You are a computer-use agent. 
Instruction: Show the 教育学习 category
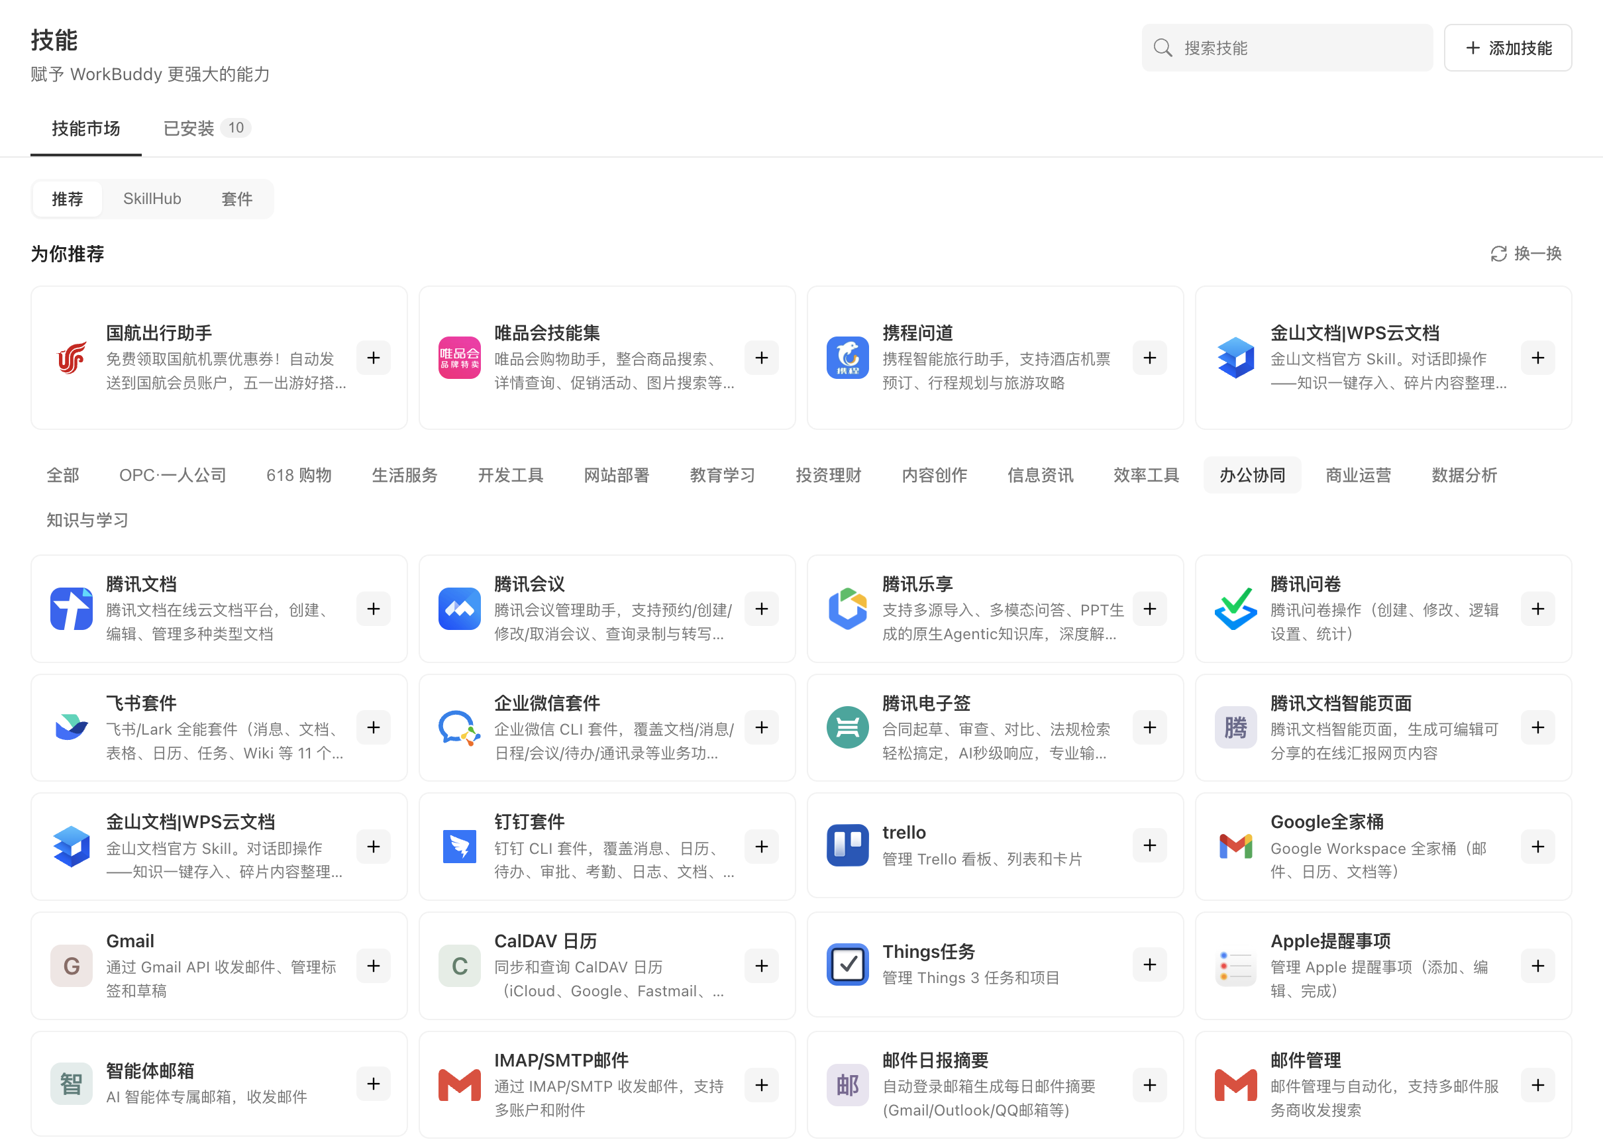[x=723, y=475]
